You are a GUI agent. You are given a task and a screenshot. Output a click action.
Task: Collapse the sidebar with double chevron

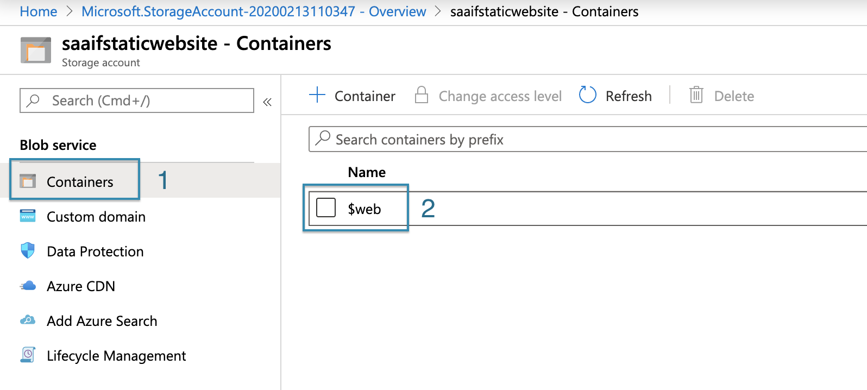267,102
